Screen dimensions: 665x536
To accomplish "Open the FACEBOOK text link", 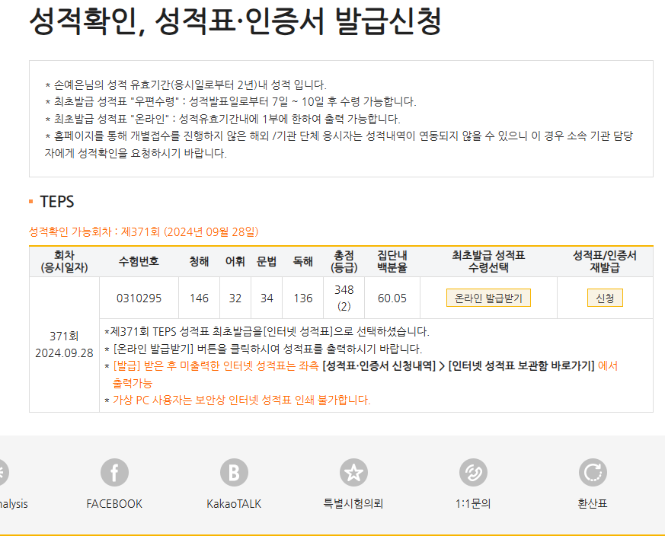I will pos(114,504).
